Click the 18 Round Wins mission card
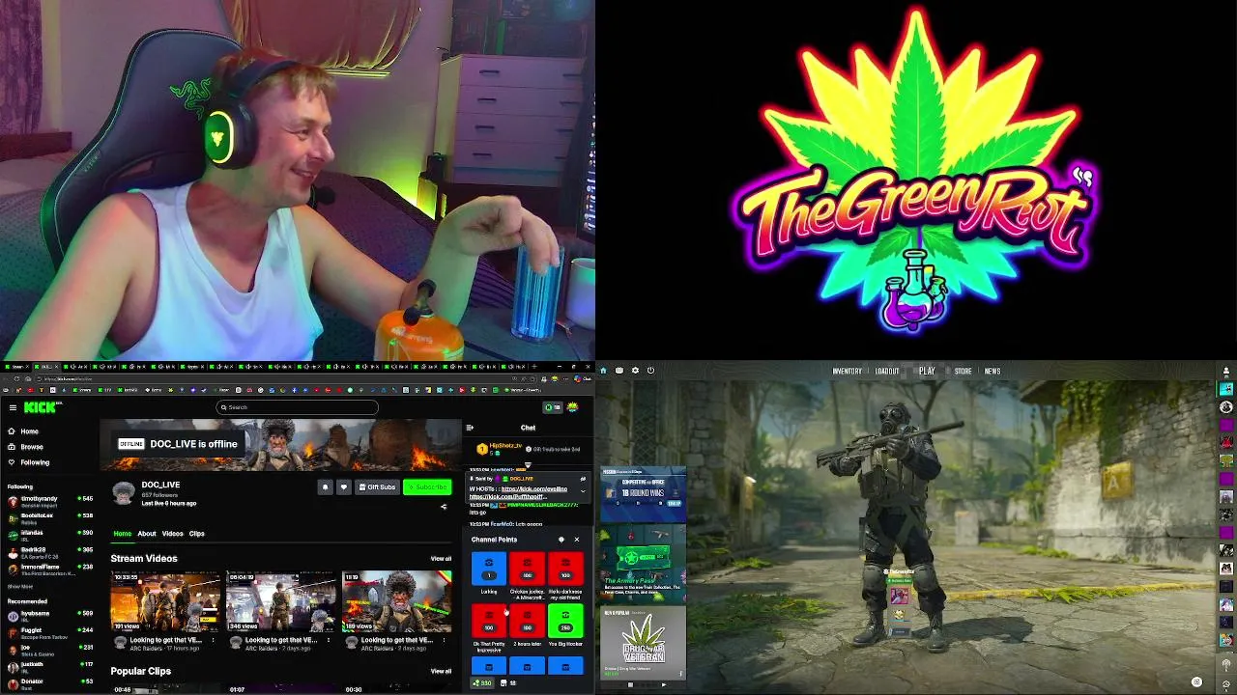The image size is (1237, 695). pyautogui.click(x=643, y=494)
